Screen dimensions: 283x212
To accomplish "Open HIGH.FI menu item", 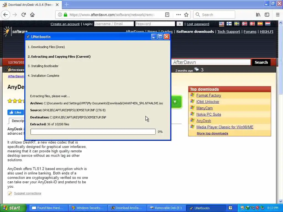I will pos(267,31).
